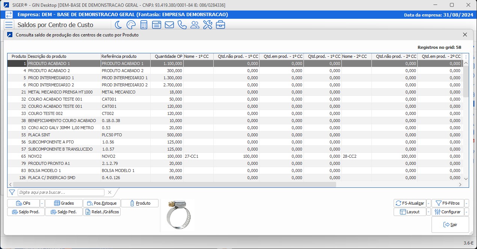Expand the dropdown next to Configurar
The width and height of the screenshot is (477, 249).
tap(466, 211)
